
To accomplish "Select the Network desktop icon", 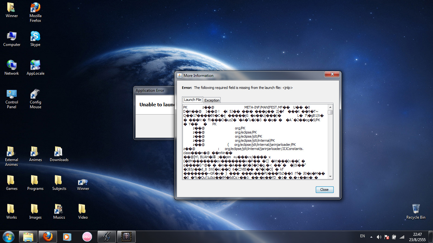I will click(12, 68).
